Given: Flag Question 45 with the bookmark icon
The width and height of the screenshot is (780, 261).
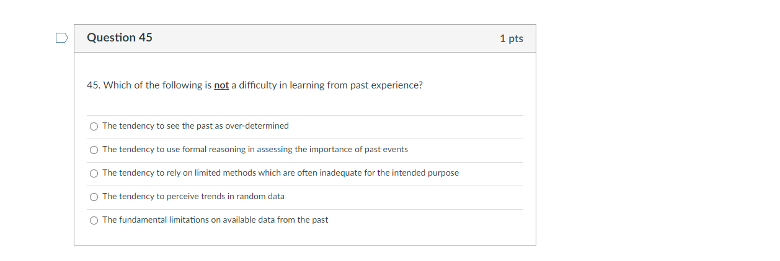Looking at the screenshot, I should [61, 38].
